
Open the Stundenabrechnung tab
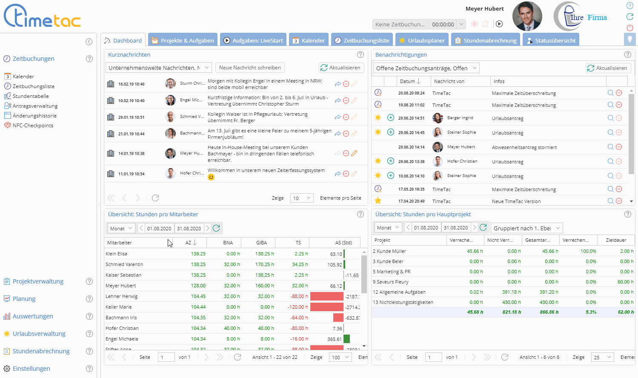pyautogui.click(x=486, y=40)
